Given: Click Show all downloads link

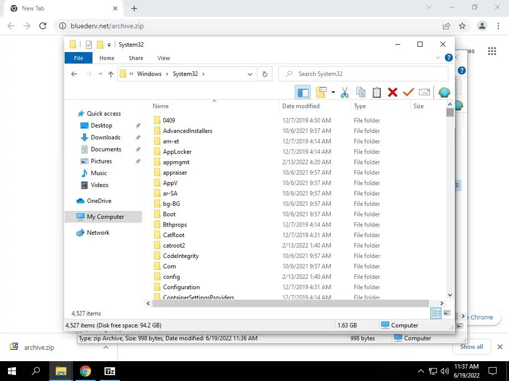Looking at the screenshot, I should (x=471, y=347).
